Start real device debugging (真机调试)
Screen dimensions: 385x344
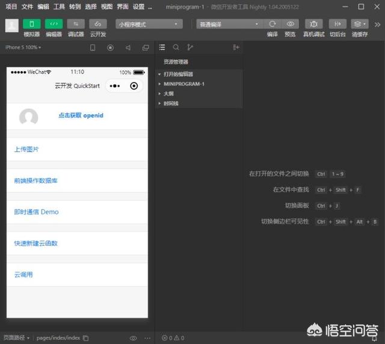pos(313,24)
